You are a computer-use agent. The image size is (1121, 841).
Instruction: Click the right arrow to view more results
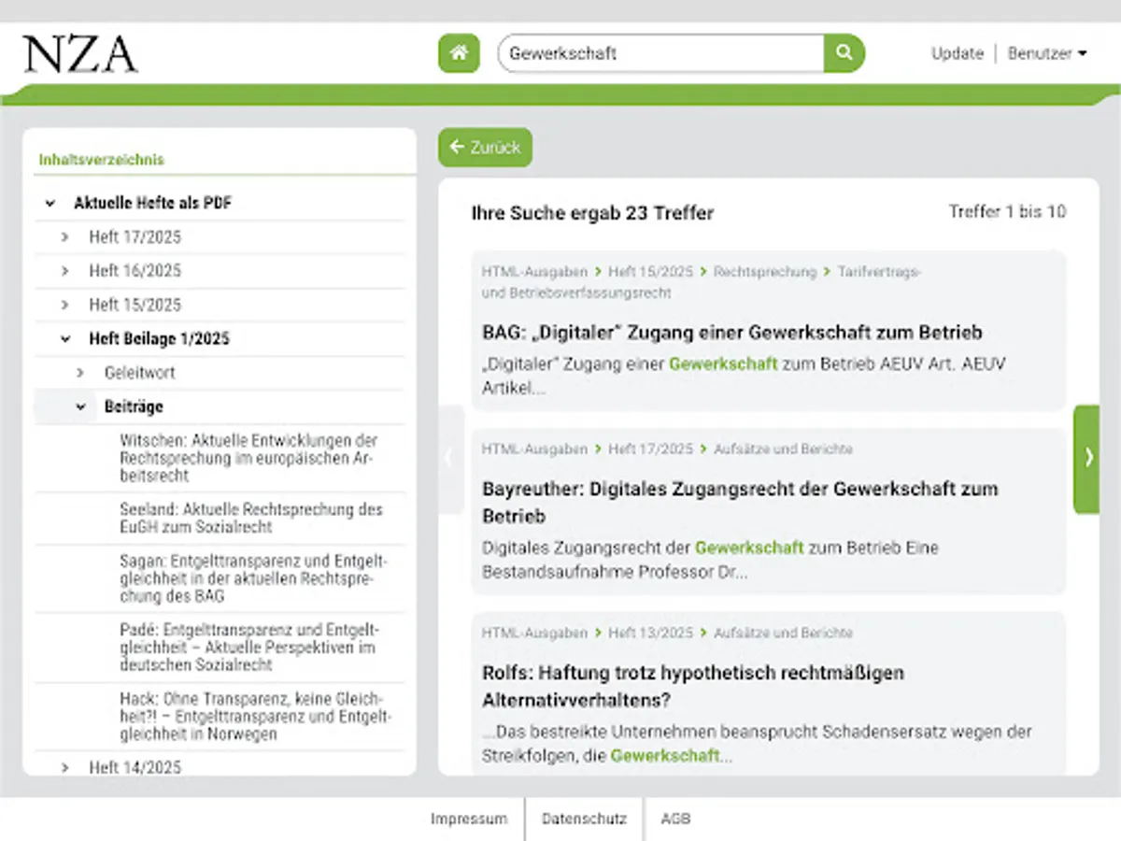coord(1087,457)
